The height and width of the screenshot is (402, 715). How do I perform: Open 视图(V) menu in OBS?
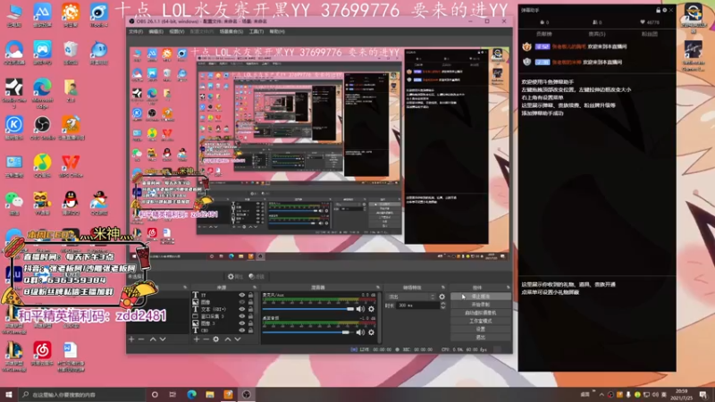pyautogui.click(x=176, y=31)
